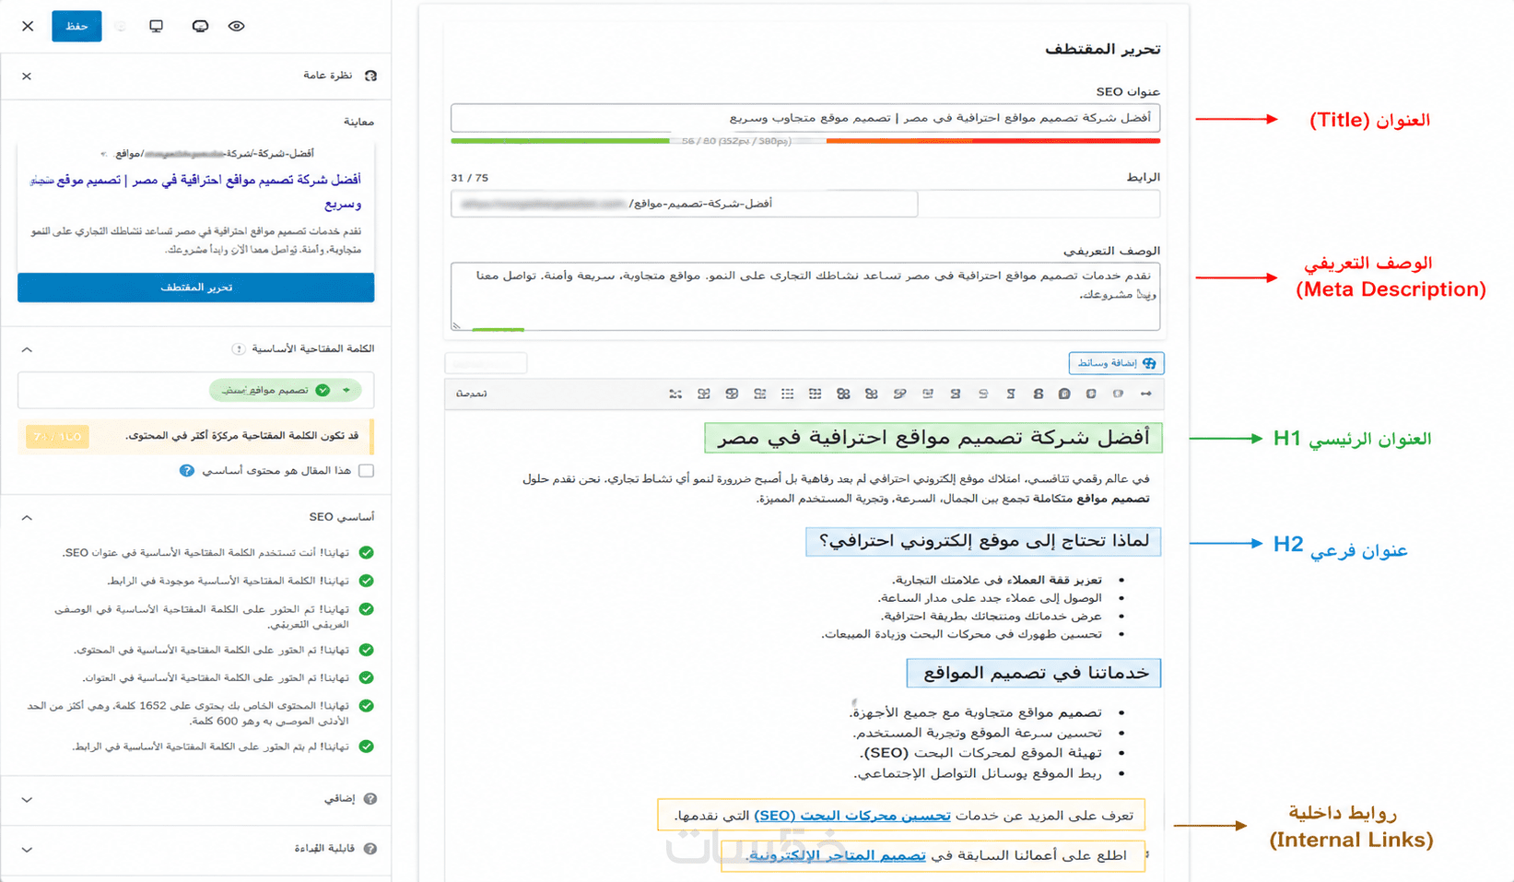Click green check for keyword في المحتوى row
Viewport: 1514px width, 882px height.
click(367, 650)
